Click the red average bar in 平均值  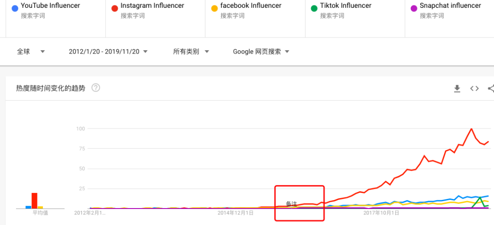34,200
